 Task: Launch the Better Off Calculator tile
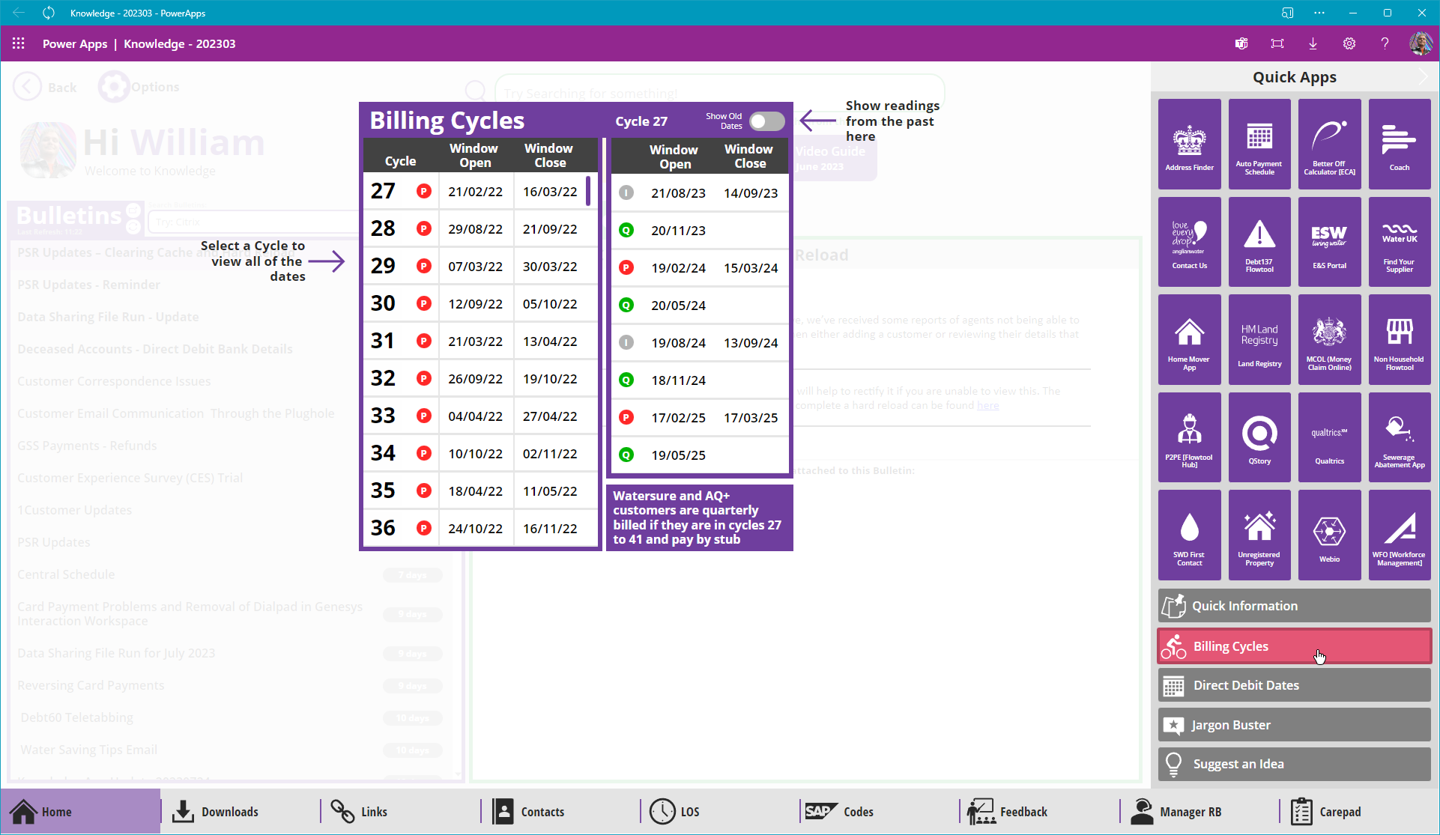click(1329, 144)
